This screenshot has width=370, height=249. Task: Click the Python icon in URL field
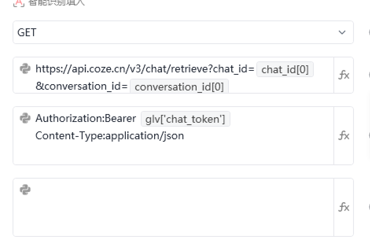[25, 68]
